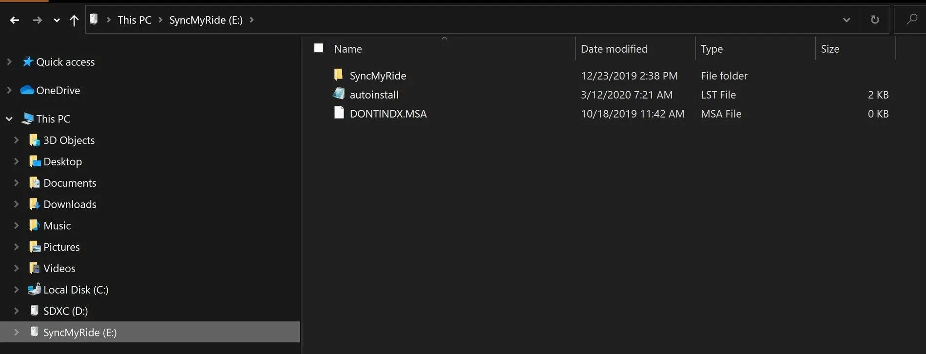
Task: Click the Local Disk (C:) drive icon
Action: pos(34,289)
